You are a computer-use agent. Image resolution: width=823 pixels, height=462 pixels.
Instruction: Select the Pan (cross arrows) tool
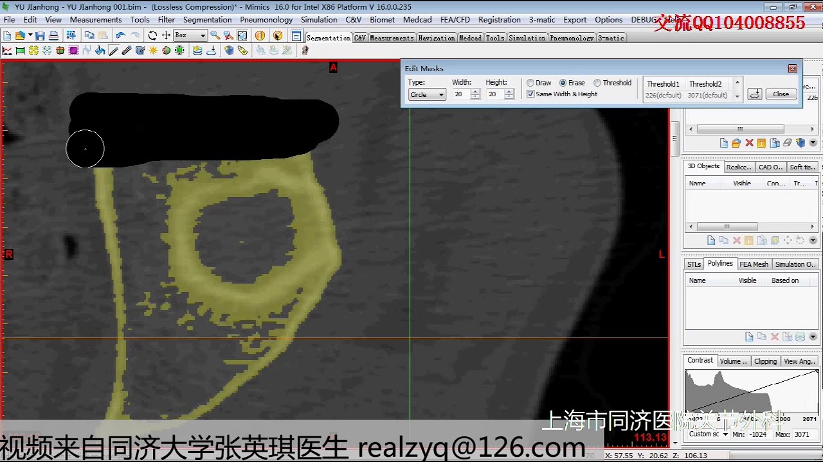[167, 35]
